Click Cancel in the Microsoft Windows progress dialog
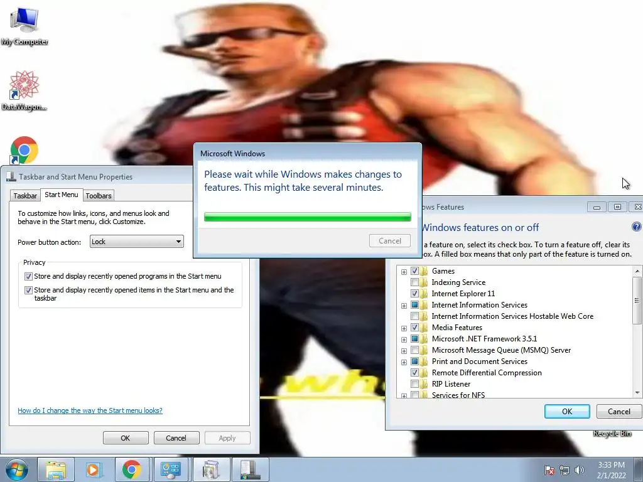 [389, 240]
